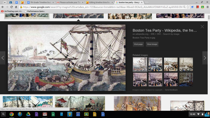Select the pinned Wikipedia tab
The width and height of the screenshot is (210, 118).
[5, 2]
